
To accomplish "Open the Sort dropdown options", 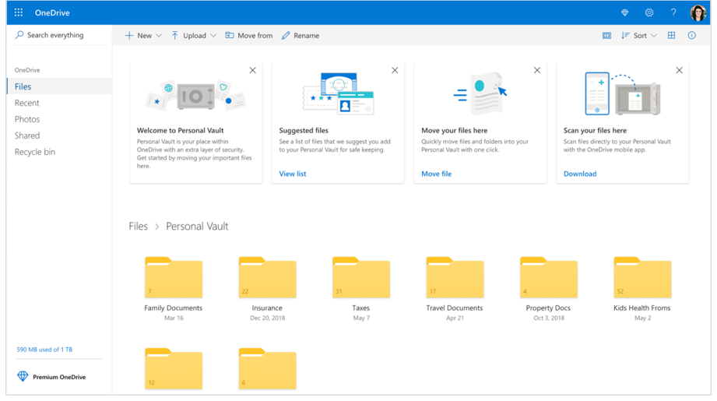I will coord(639,36).
